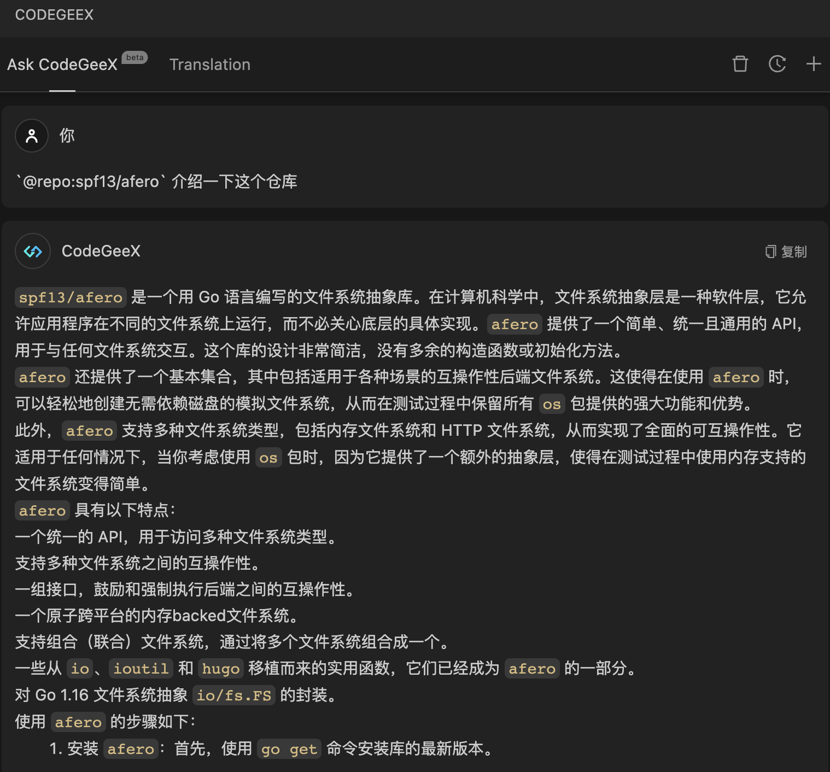This screenshot has width=830, height=772.
Task: Click the line '一个统一的 API,用于访问多种文件系统类型。'
Action: pos(177,537)
